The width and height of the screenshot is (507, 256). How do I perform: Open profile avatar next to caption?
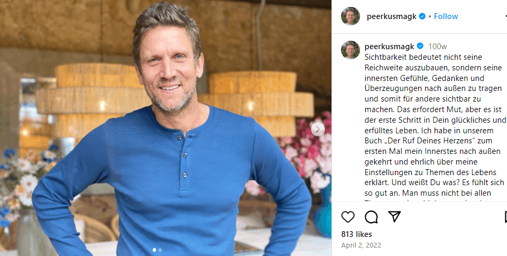(351, 50)
